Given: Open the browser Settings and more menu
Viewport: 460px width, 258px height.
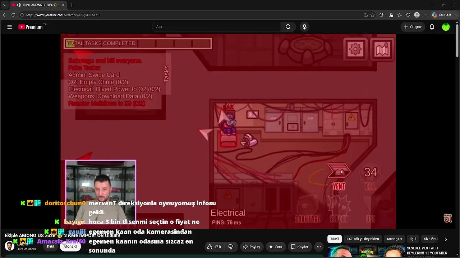Looking at the screenshot, I should (425, 15).
